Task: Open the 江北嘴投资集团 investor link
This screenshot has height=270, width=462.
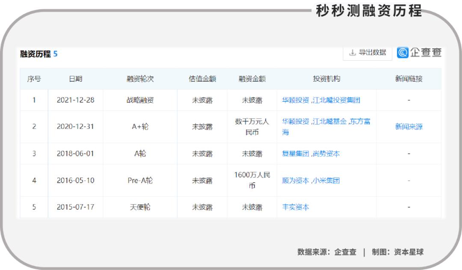Action: click(x=337, y=100)
